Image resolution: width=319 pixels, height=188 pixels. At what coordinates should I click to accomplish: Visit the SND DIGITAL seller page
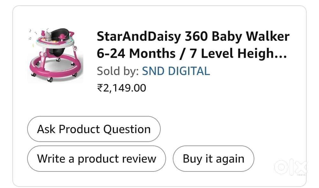[x=176, y=71]
